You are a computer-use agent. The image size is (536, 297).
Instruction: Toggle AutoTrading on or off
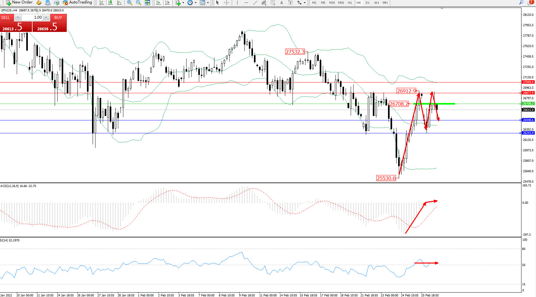(77, 3)
